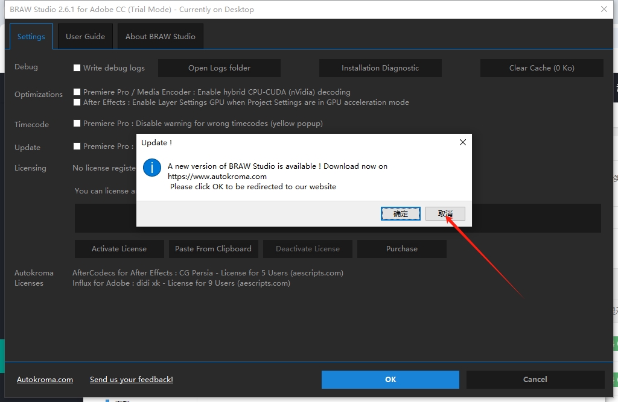
Task: Click the license key input field
Action: pos(338,218)
